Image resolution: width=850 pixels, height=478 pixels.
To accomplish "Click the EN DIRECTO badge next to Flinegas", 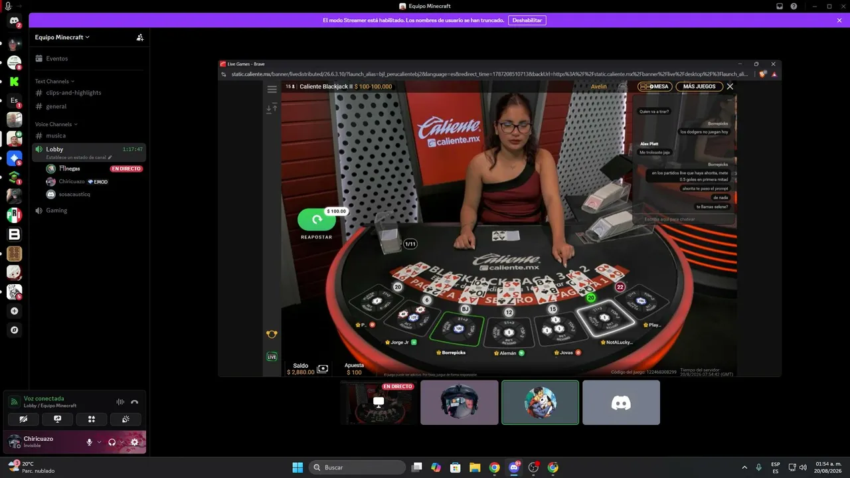I will coord(126,169).
